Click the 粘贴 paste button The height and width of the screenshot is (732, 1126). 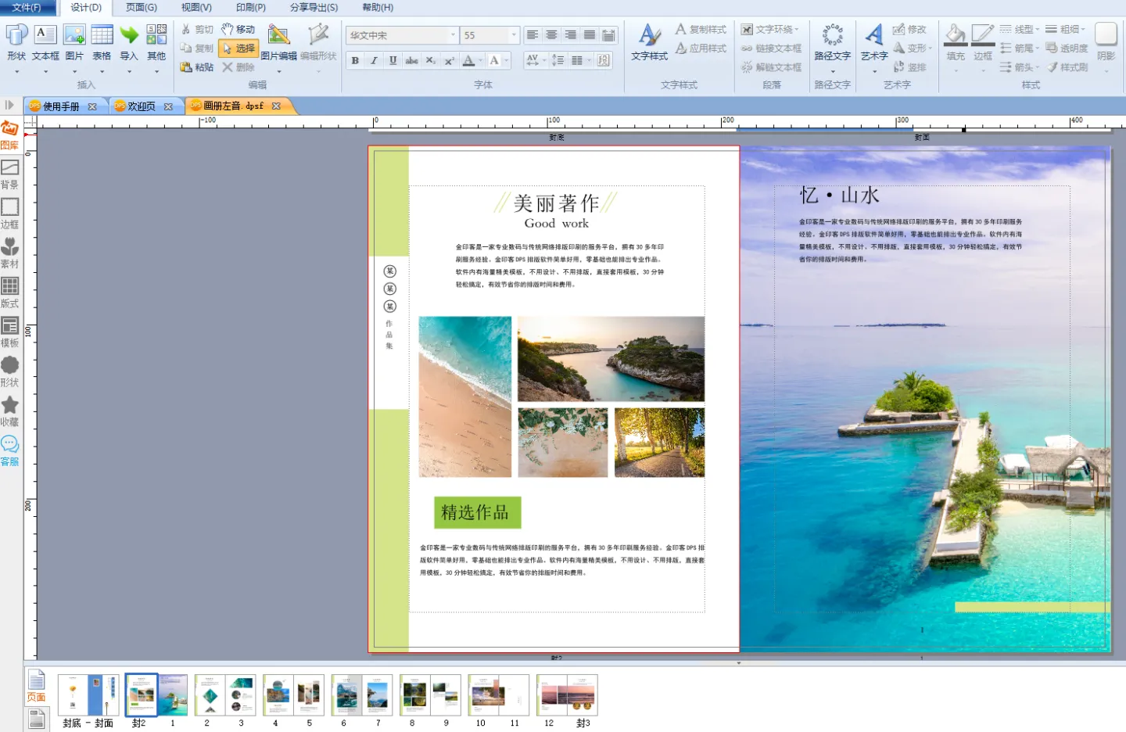pyautogui.click(x=197, y=67)
